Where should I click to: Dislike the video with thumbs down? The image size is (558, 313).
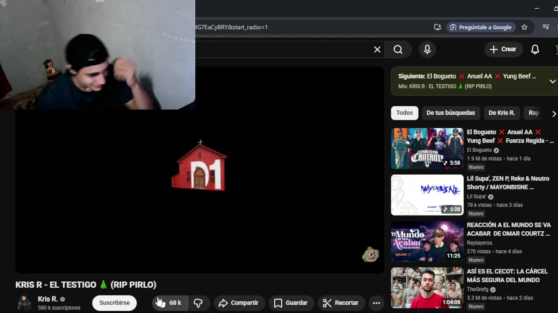198,303
